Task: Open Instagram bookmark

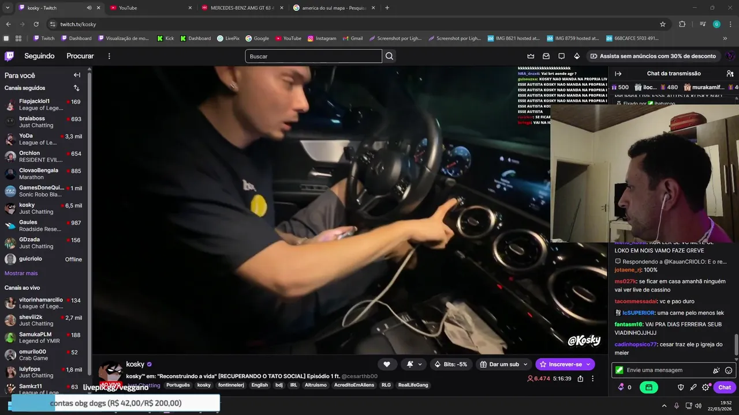Action: tap(322, 39)
